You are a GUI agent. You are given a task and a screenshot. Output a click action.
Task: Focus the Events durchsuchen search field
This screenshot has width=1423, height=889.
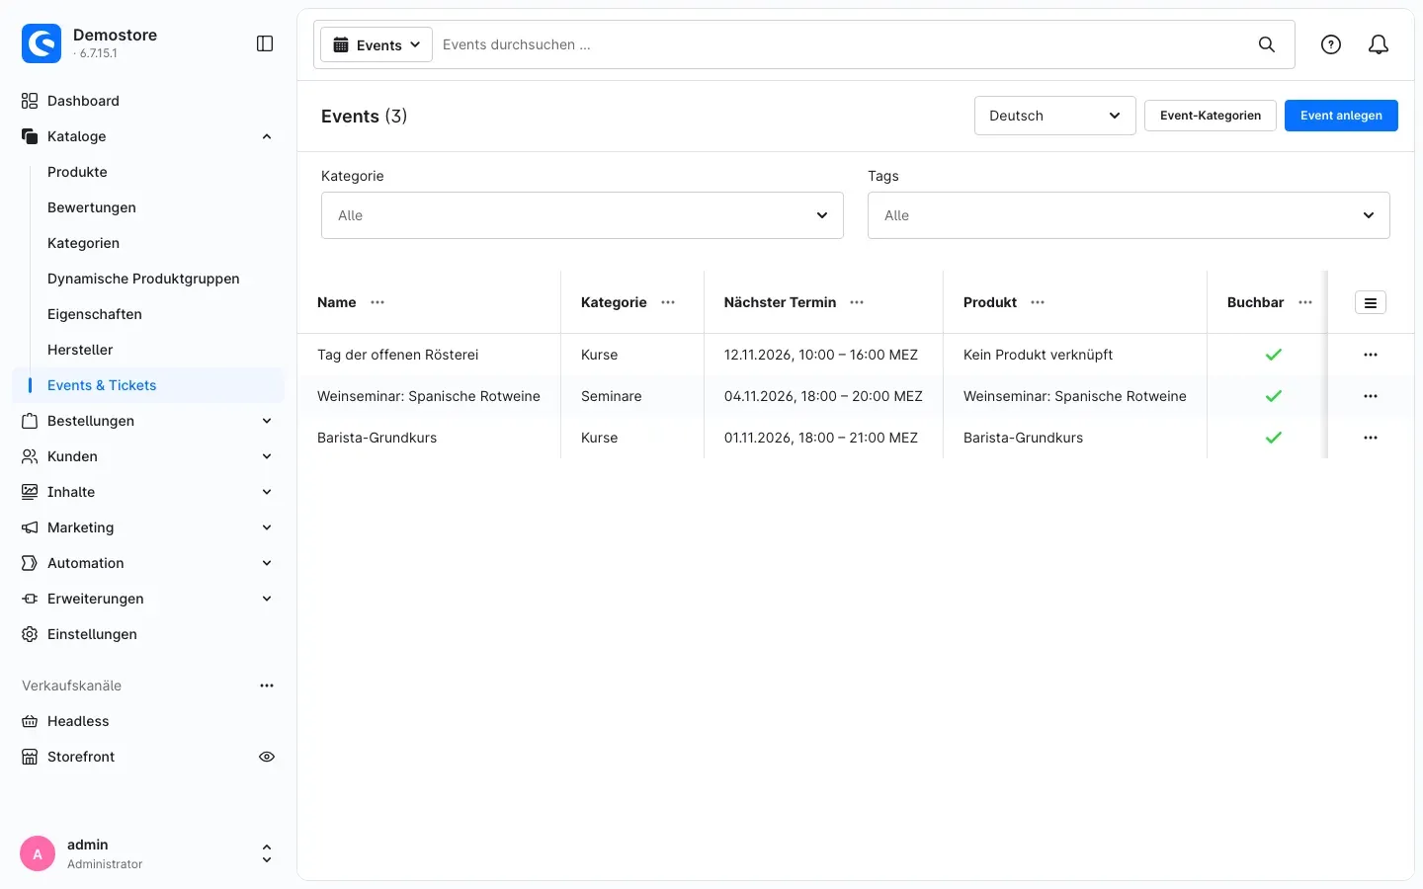pyautogui.click(x=840, y=44)
